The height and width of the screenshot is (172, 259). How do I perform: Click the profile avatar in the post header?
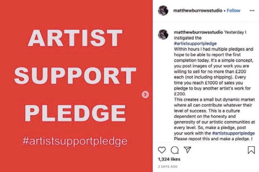(x=163, y=11)
